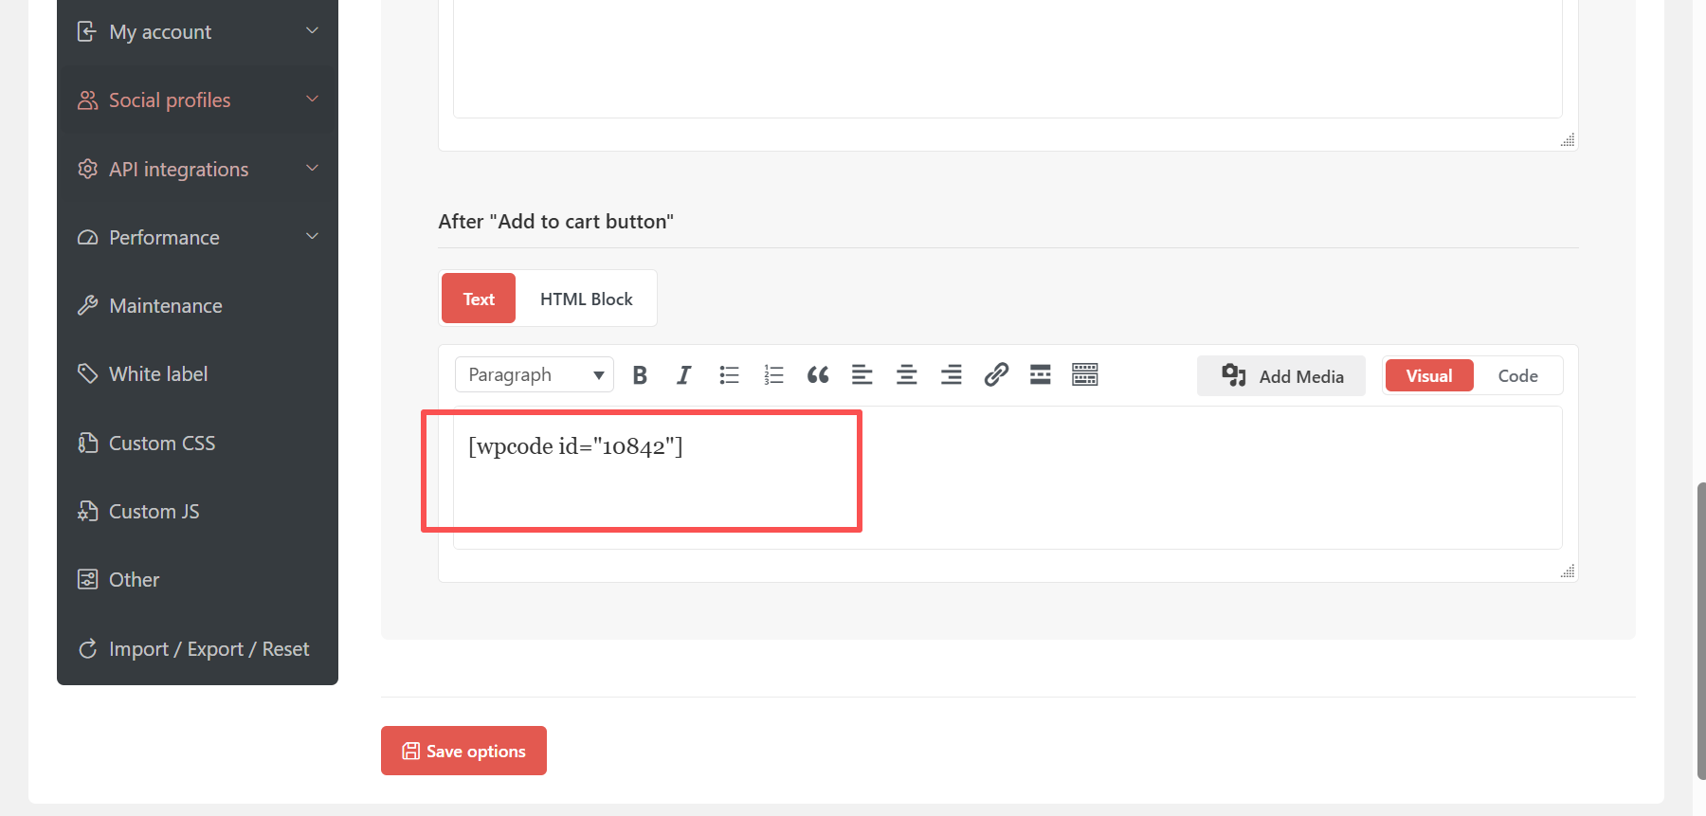This screenshot has width=1706, height=816.
Task: Switch the editor to Code mode
Action: (x=1517, y=376)
